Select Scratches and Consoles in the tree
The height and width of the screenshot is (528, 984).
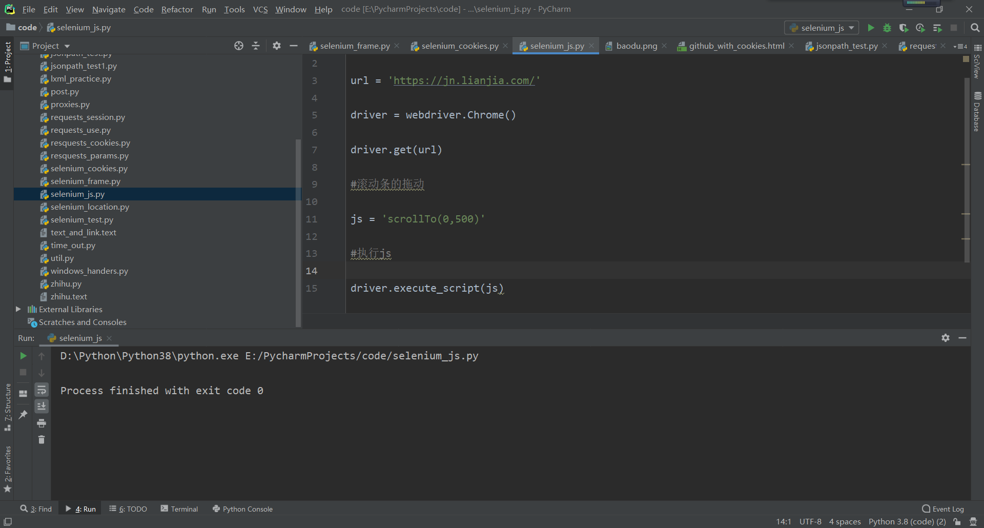click(x=83, y=322)
